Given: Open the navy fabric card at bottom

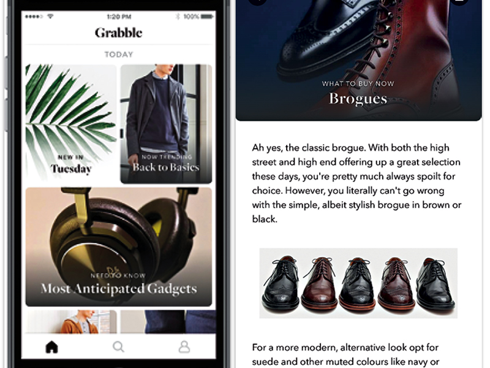Looking at the screenshot, I should point(168,321).
